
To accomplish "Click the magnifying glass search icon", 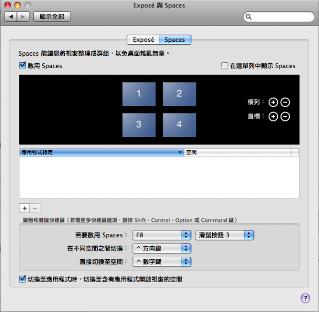I will pos(249,16).
